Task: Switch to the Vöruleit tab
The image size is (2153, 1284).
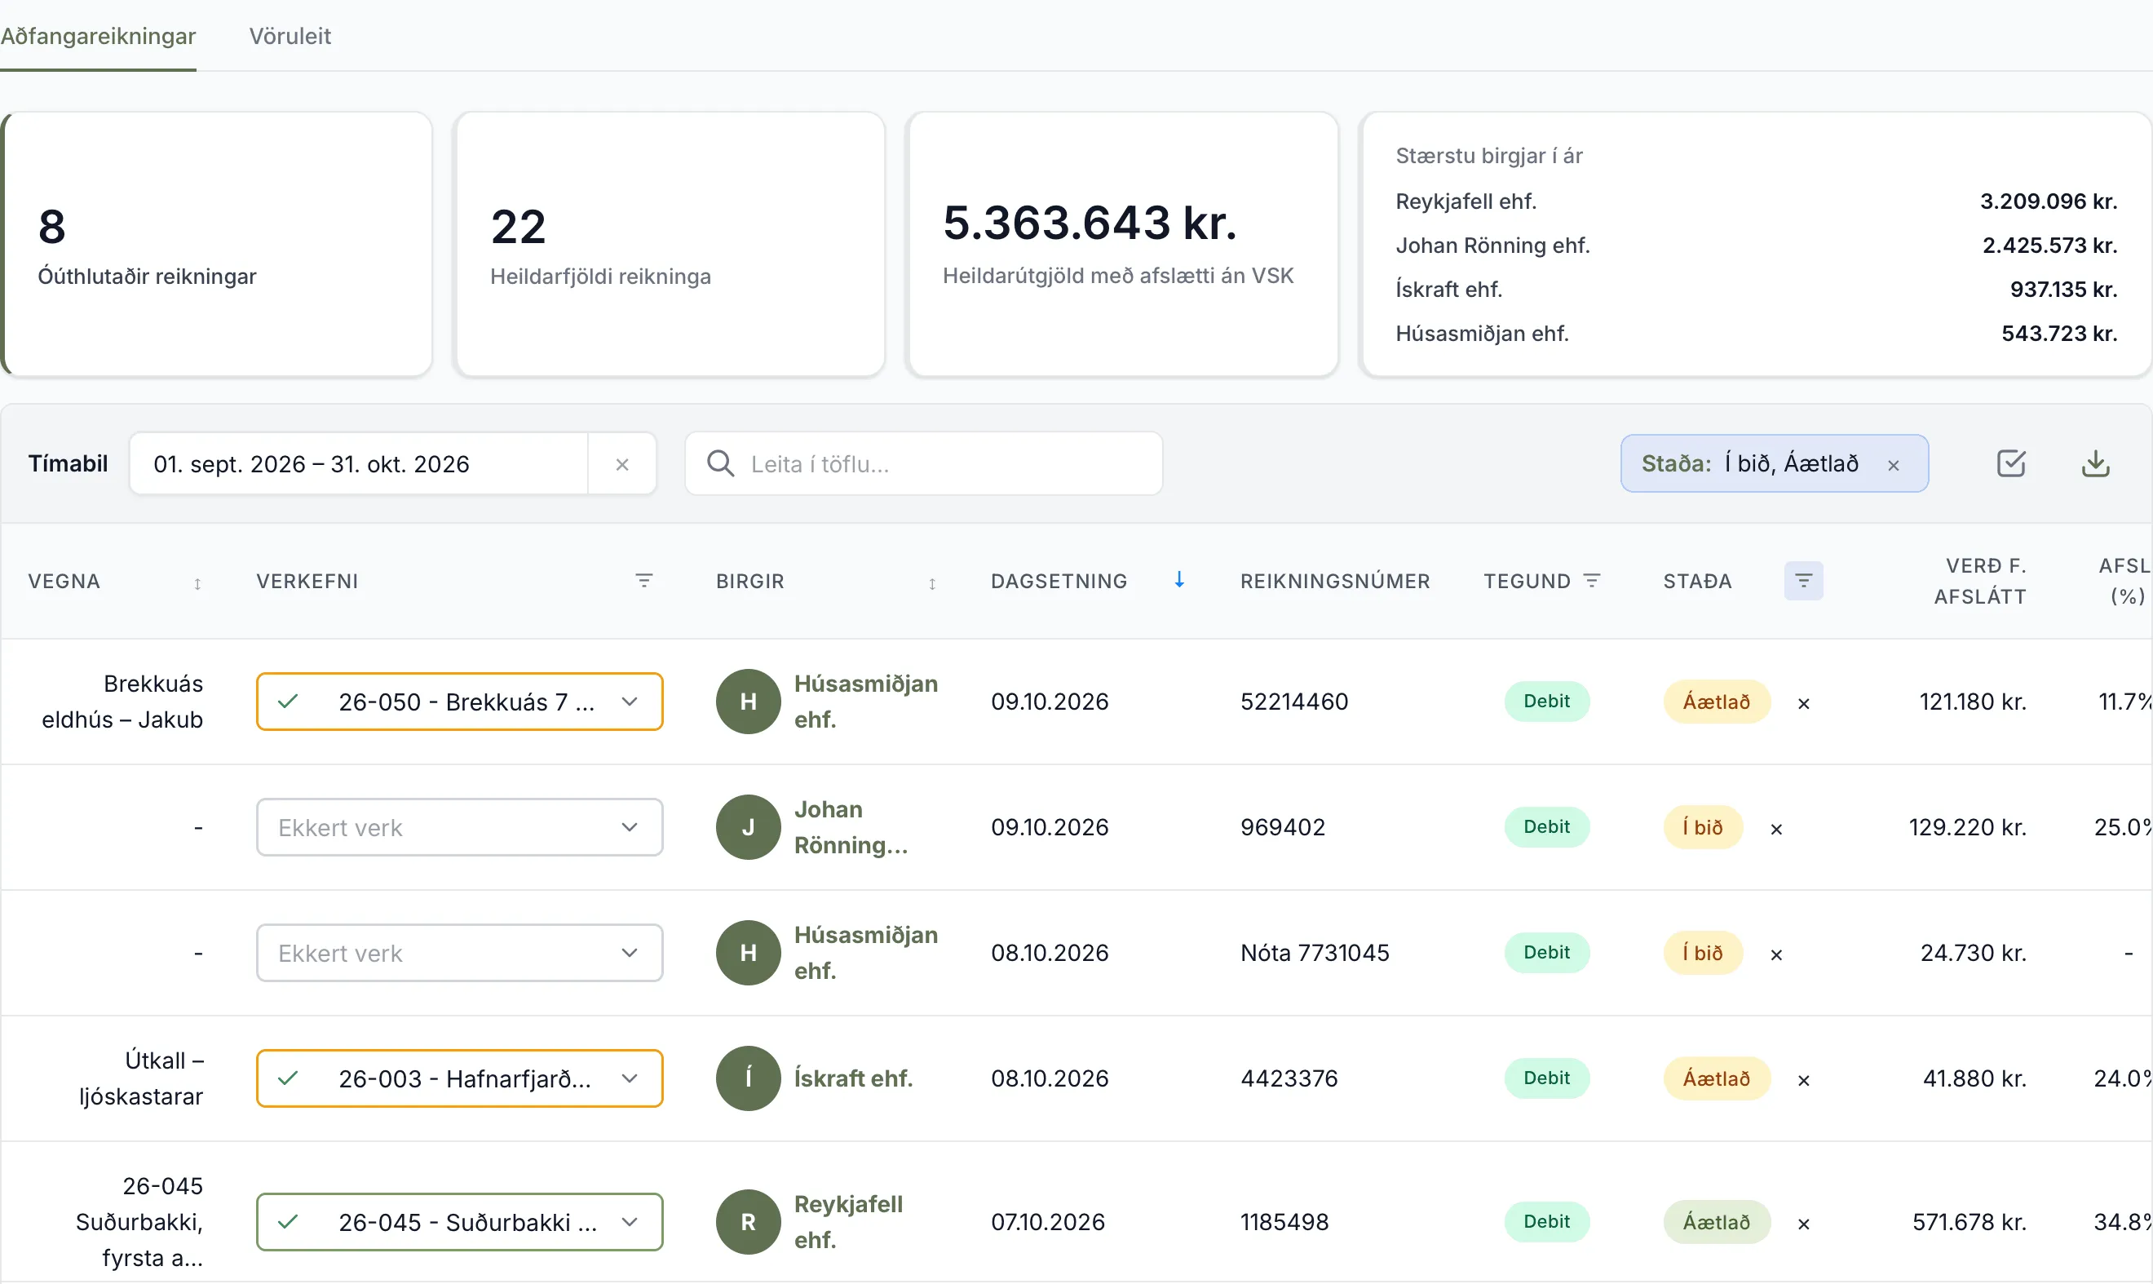Action: point(290,35)
